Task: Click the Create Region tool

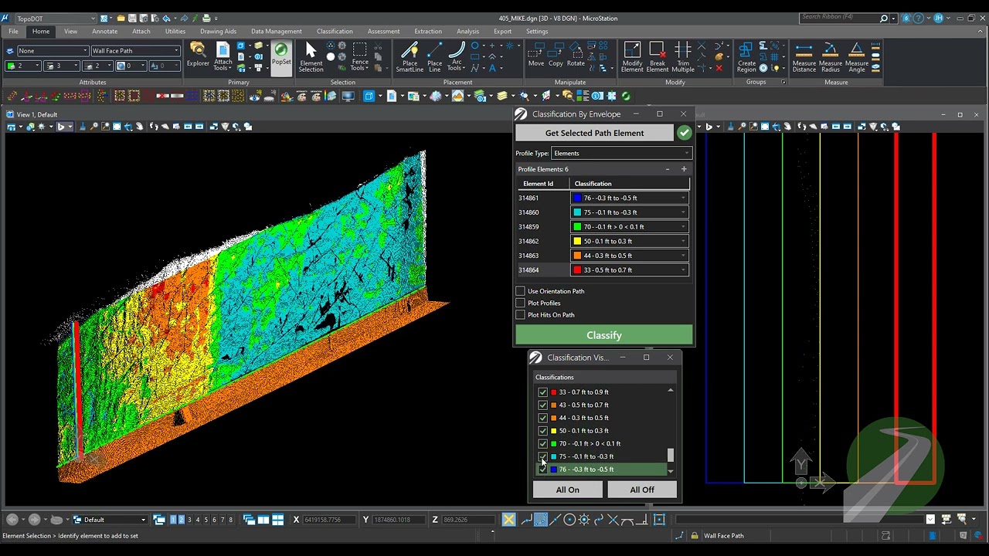Action: click(746, 57)
